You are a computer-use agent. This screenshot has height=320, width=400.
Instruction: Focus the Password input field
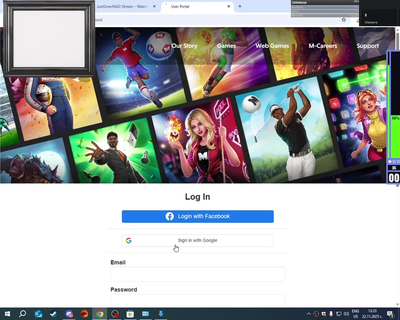[198, 300]
